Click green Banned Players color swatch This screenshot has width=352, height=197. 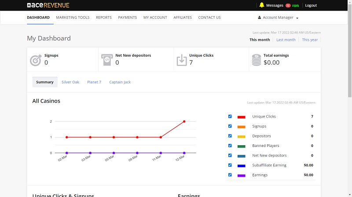click(x=241, y=147)
